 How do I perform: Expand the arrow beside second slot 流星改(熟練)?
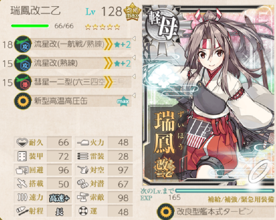(x=134, y=58)
